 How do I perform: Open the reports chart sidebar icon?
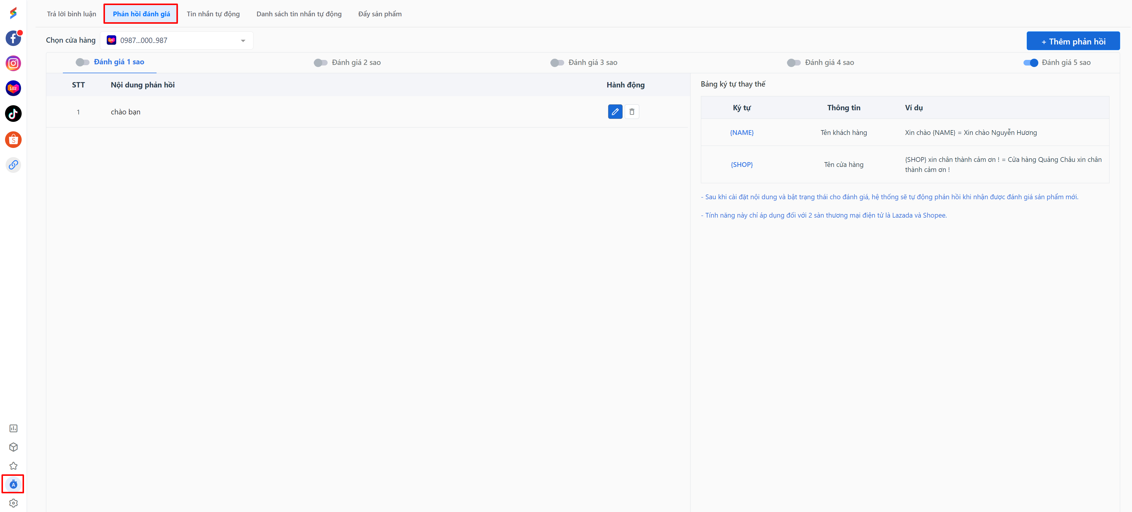pyautogui.click(x=13, y=428)
